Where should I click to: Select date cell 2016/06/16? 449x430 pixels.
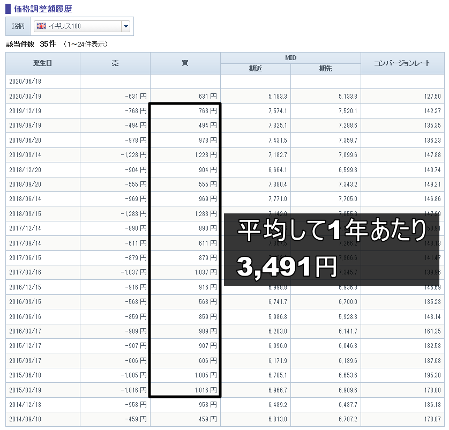tap(25, 317)
